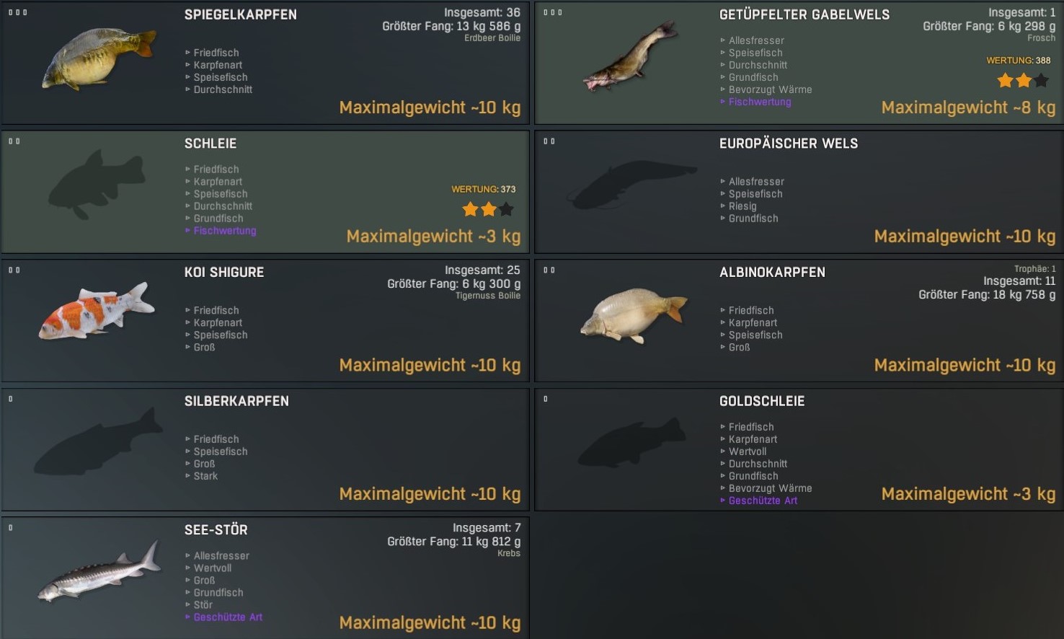Select the SPIEGELKARPFEN title

[x=240, y=14]
